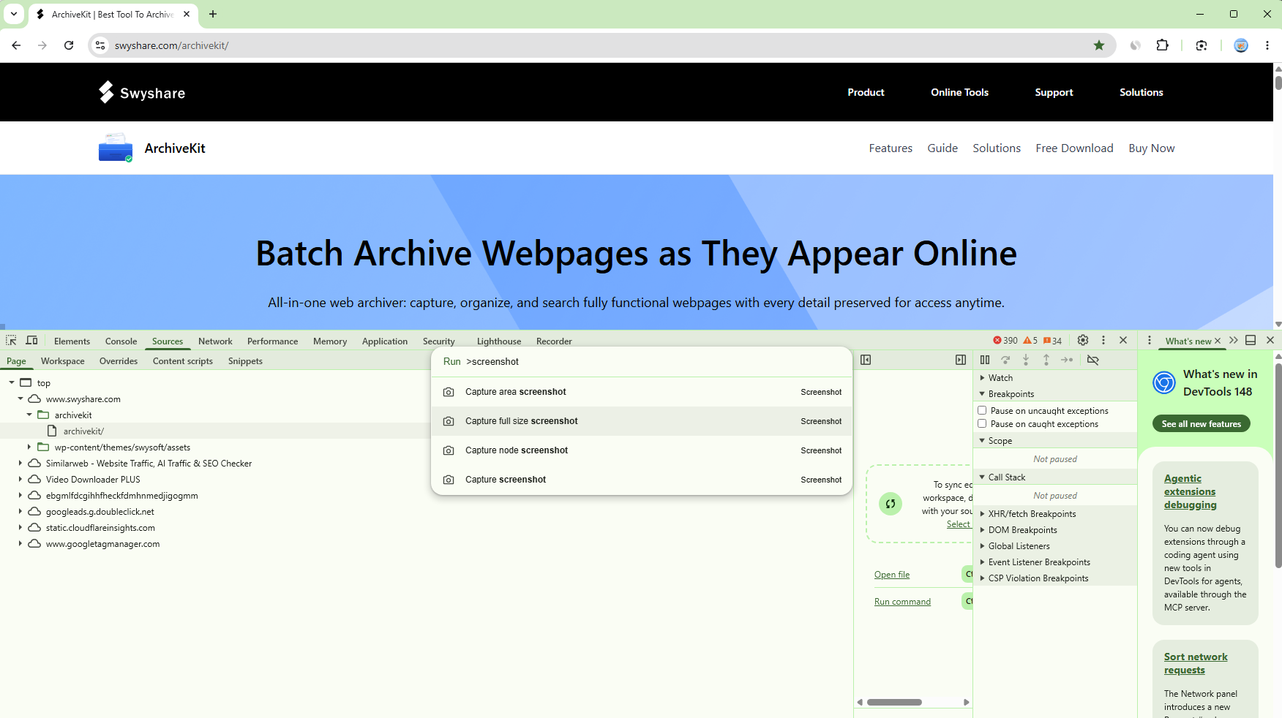Click the sync workspace circular icon

[891, 504]
